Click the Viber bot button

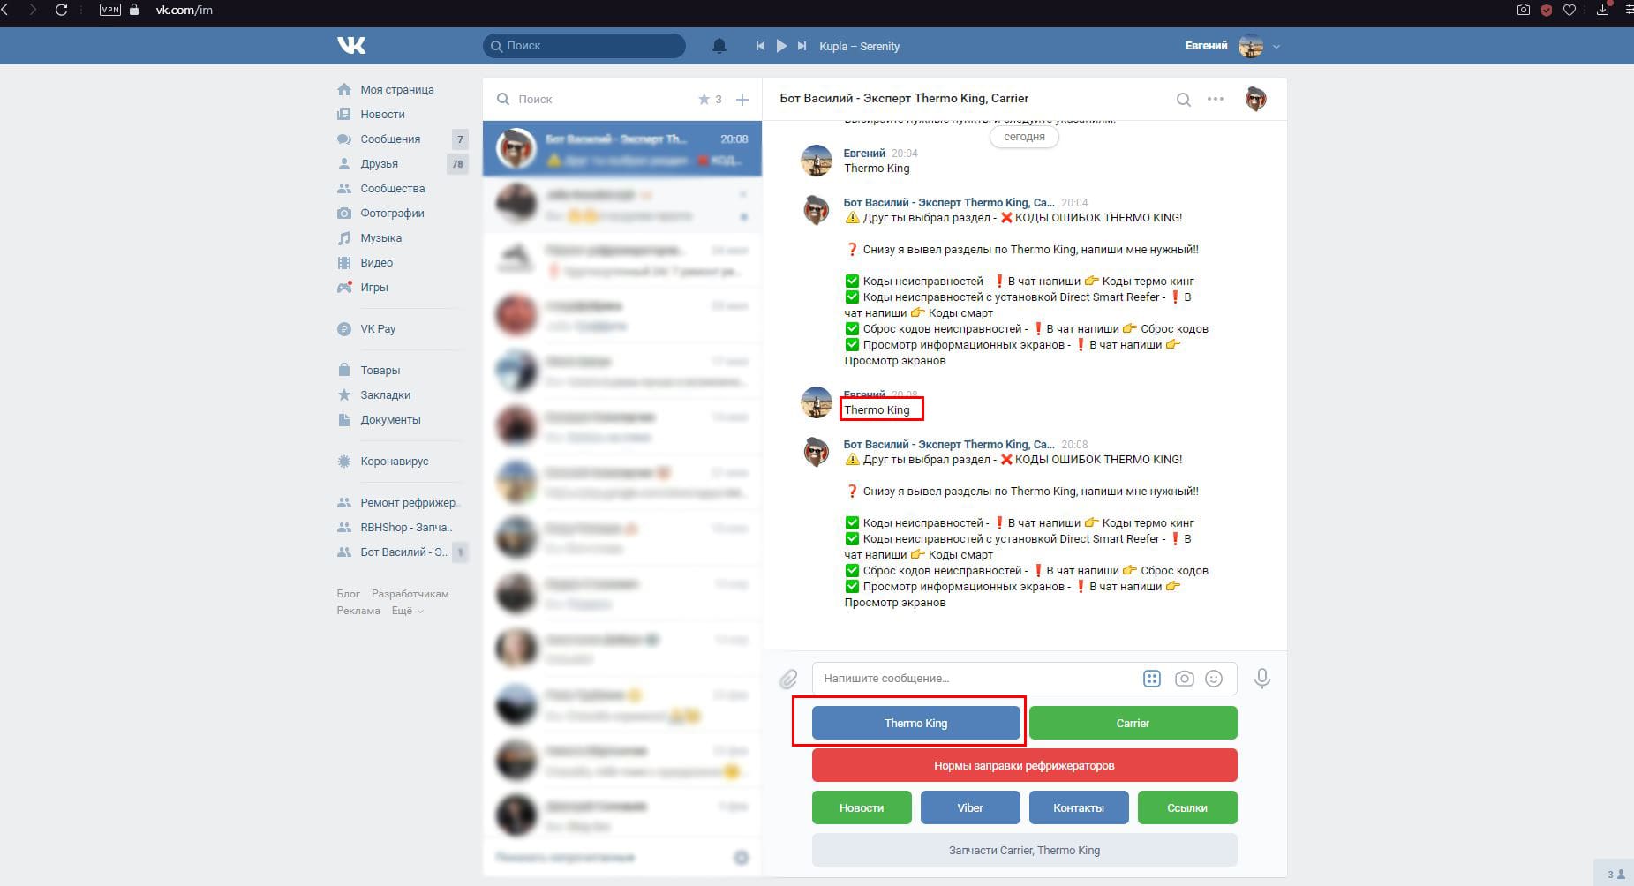click(970, 807)
